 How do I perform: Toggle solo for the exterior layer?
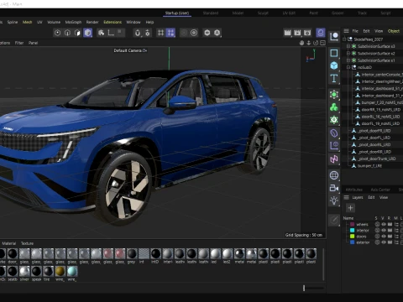[x=377, y=242]
